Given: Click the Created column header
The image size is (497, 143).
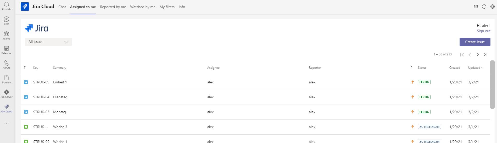Looking at the screenshot, I should tap(455, 68).
